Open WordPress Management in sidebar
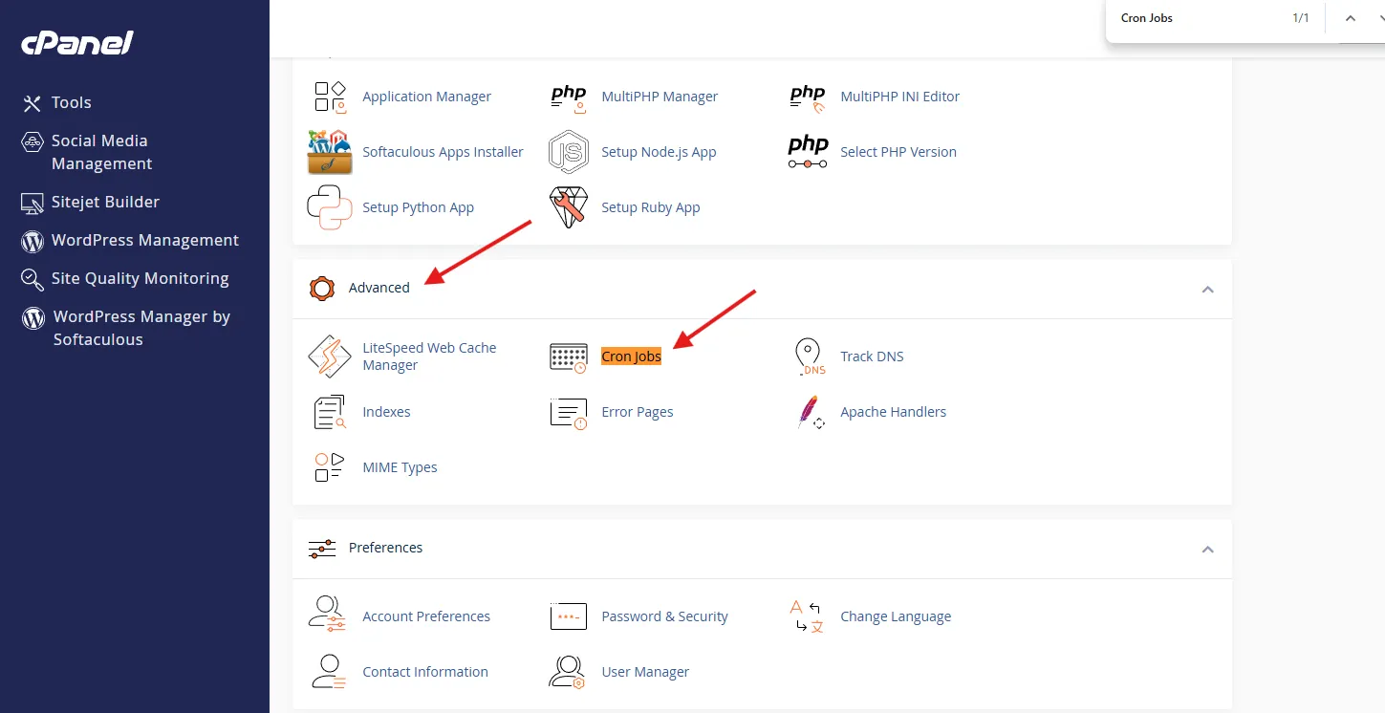 tap(145, 240)
